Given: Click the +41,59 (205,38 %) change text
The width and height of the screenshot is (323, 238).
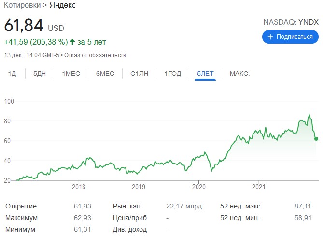Looking at the screenshot, I should [36, 42].
